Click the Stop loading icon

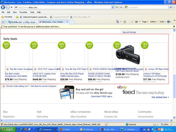(121, 7)
